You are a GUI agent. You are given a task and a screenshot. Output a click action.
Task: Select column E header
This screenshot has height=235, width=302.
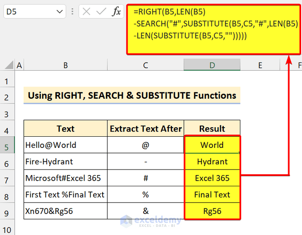click(260, 65)
